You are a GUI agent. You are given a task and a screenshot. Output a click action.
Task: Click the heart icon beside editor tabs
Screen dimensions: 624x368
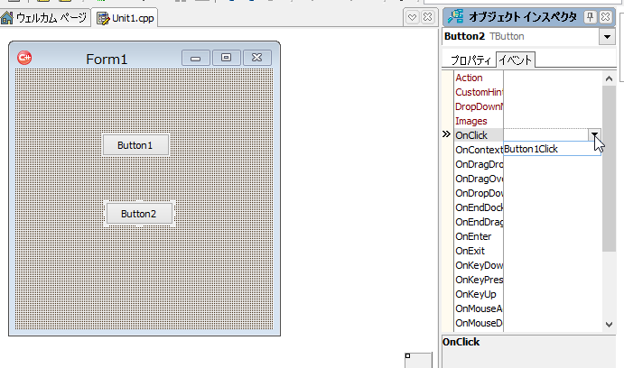pyautogui.click(x=413, y=17)
